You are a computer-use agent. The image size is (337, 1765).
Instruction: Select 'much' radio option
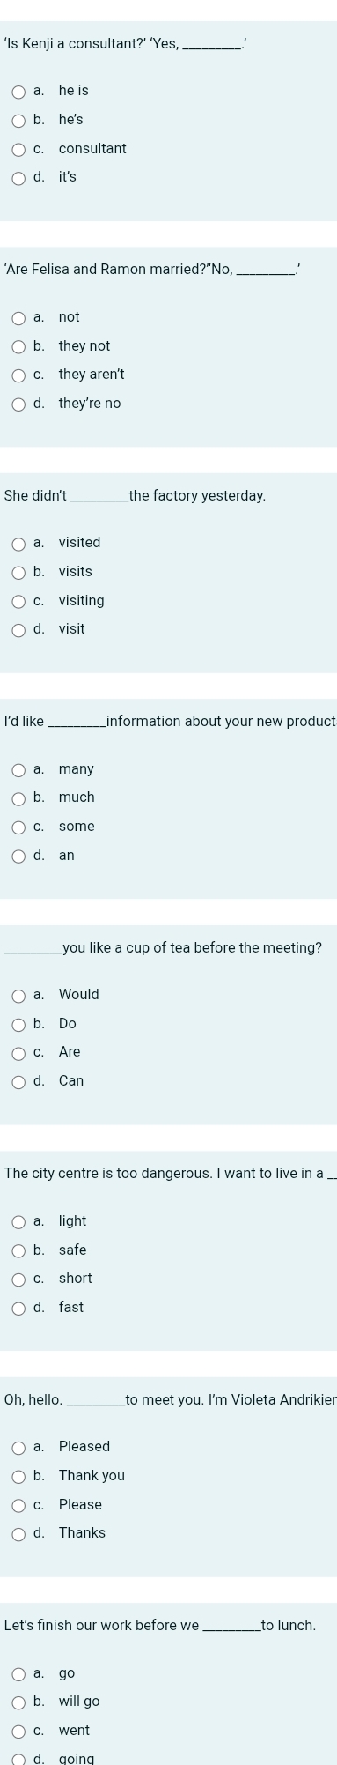coord(18,798)
